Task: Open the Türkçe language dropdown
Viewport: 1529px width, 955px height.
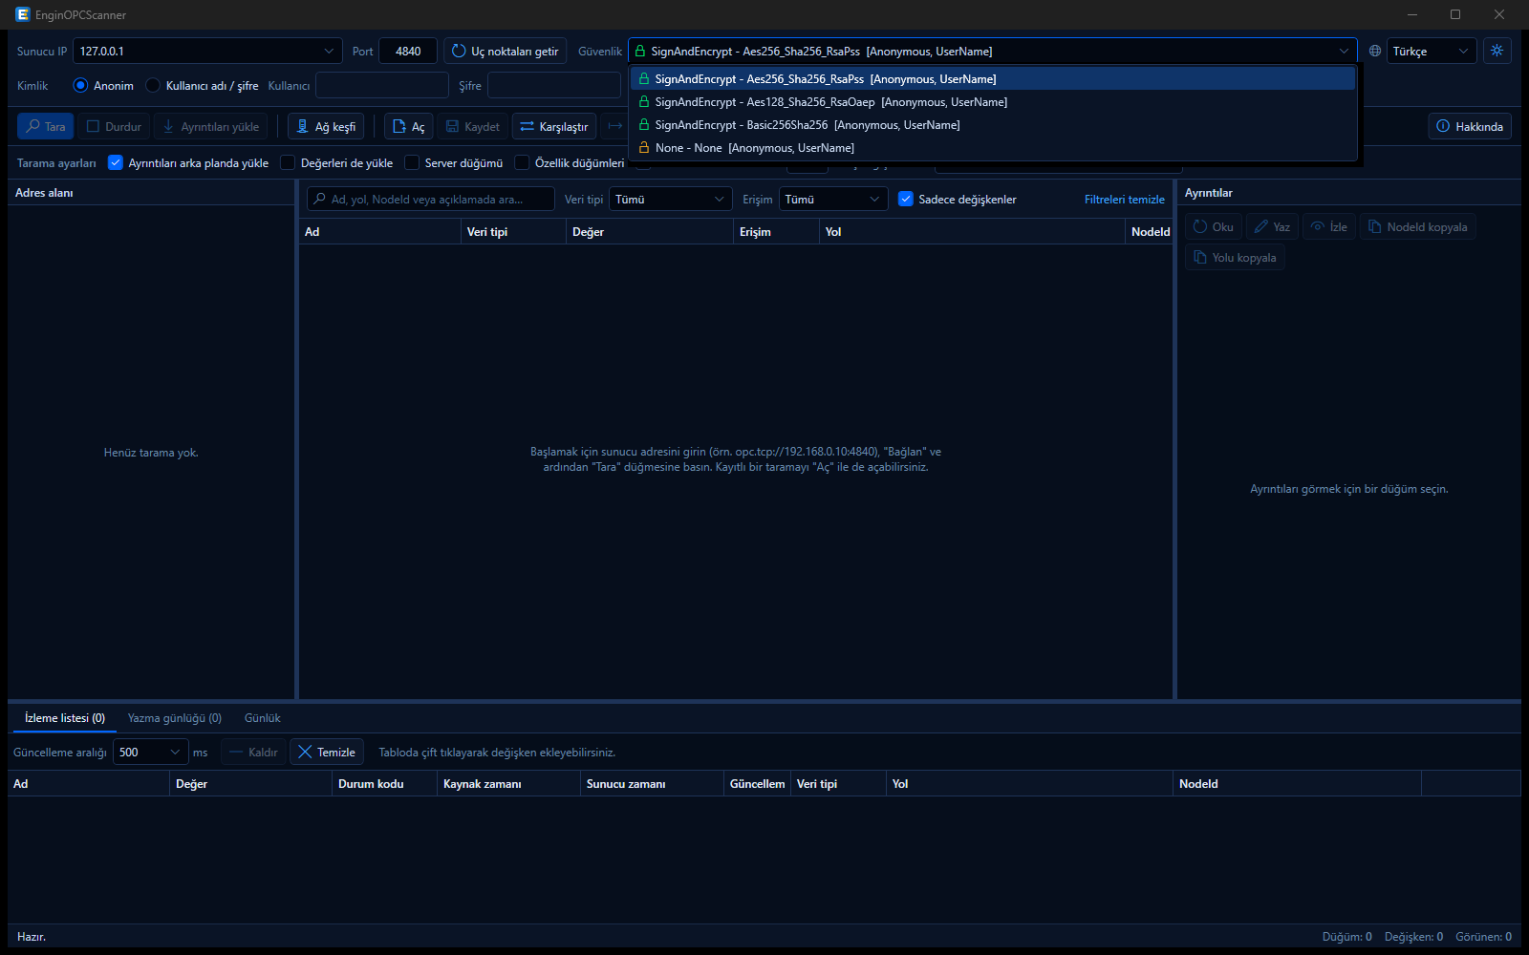Action: [1431, 51]
